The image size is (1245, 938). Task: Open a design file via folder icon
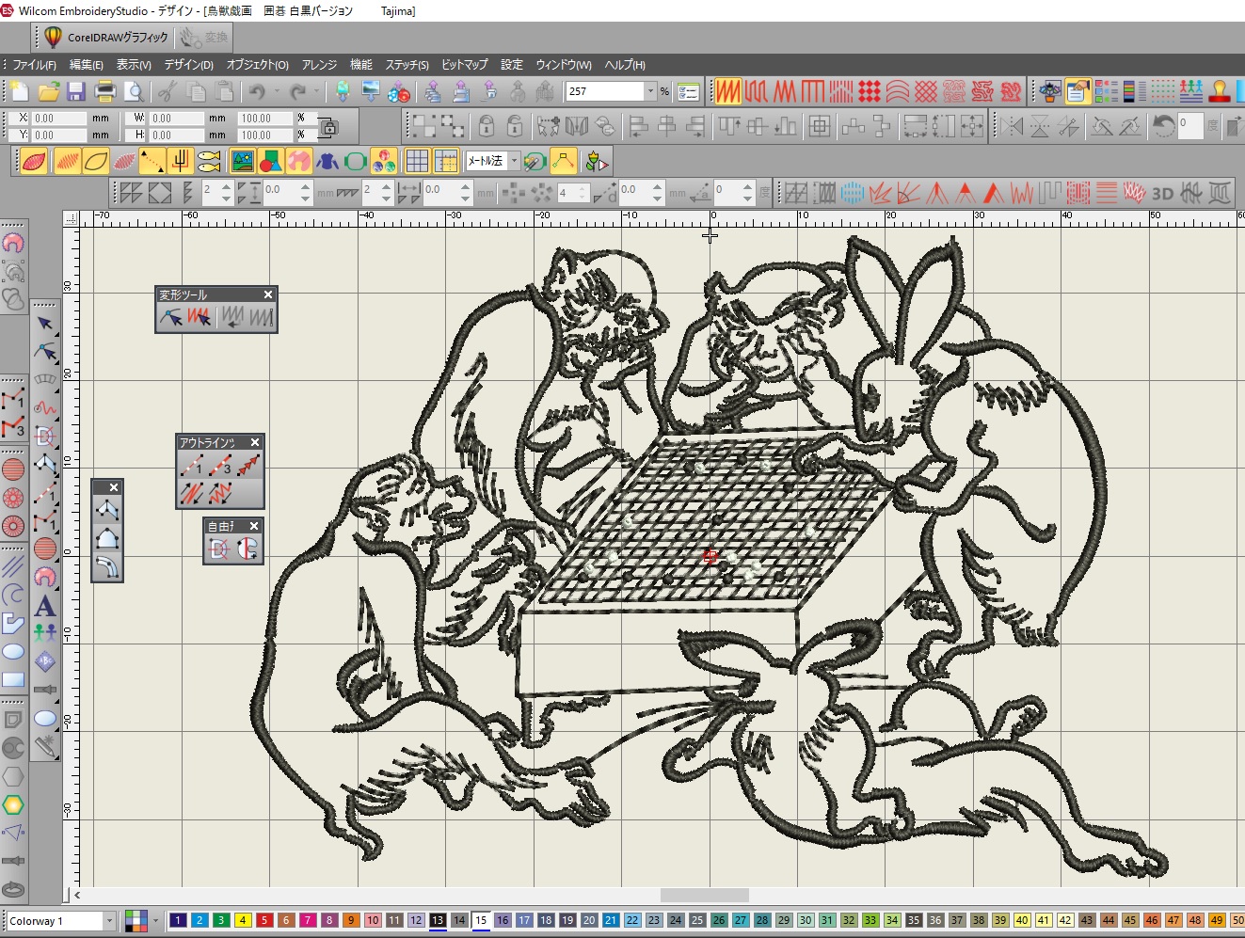[x=49, y=91]
